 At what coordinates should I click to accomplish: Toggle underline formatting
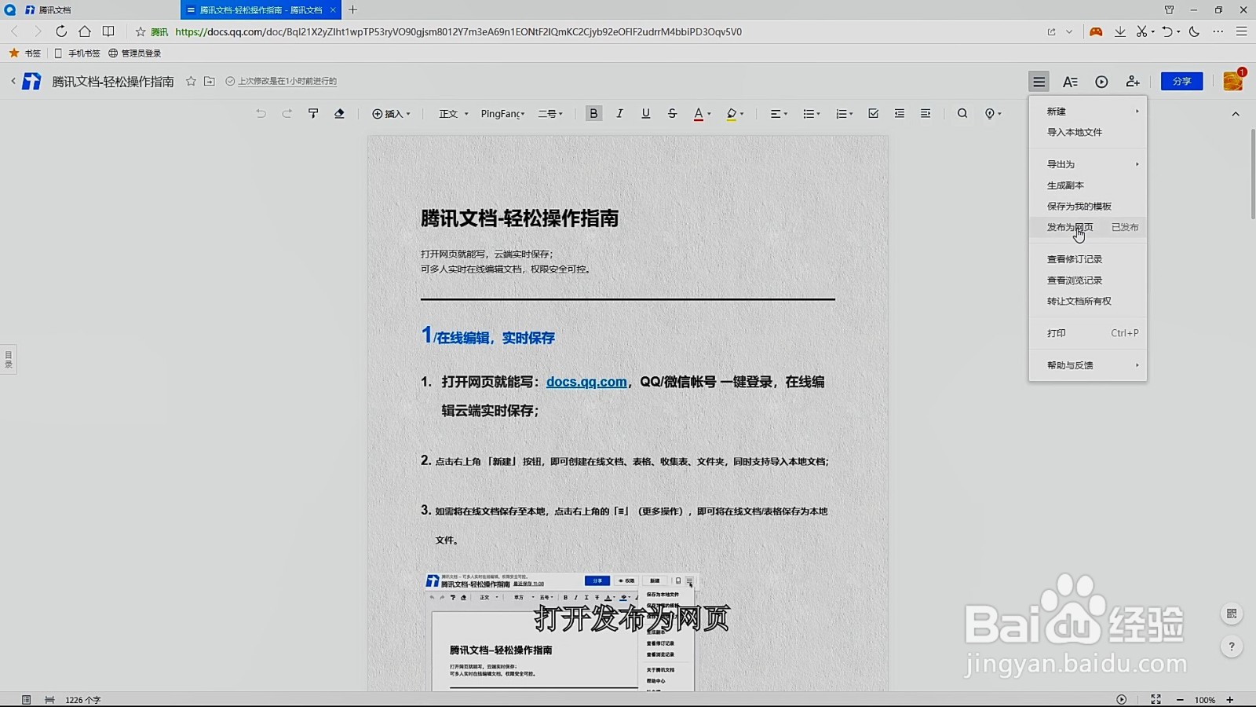pos(645,114)
